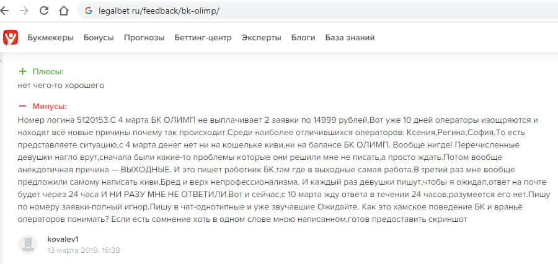
Task: Click phrase И НИ РАЗУ МНЕ НЕ ОТВЕТИЛИ
Action: (x=164, y=195)
